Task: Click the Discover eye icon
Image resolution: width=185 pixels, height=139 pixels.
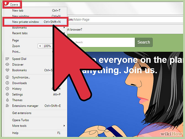Action: click(x=7, y=65)
